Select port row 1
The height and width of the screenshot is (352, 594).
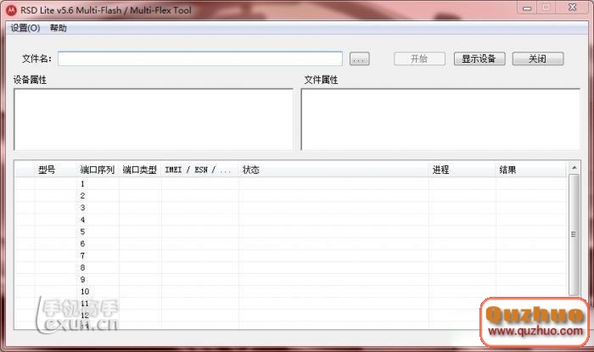[290, 184]
